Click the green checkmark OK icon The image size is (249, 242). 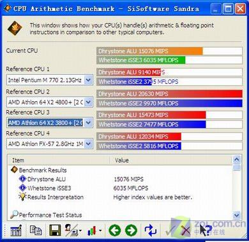[x=170, y=230]
